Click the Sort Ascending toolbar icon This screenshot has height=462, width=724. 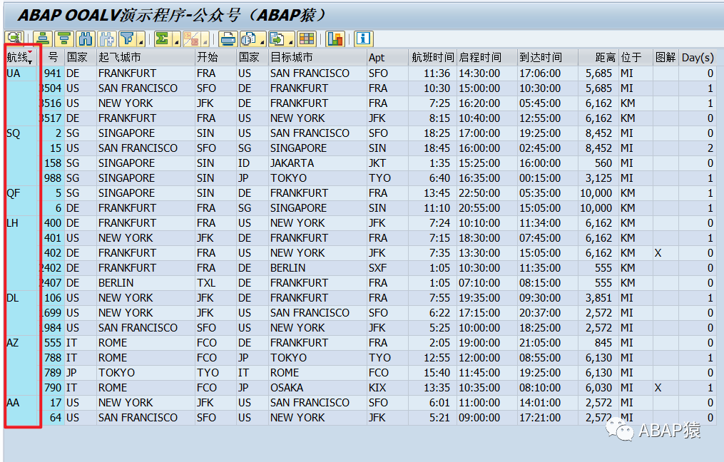click(43, 38)
